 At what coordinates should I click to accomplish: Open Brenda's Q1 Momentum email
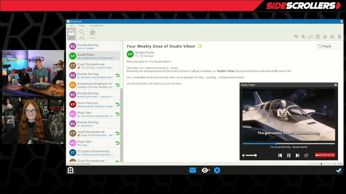click(94, 124)
